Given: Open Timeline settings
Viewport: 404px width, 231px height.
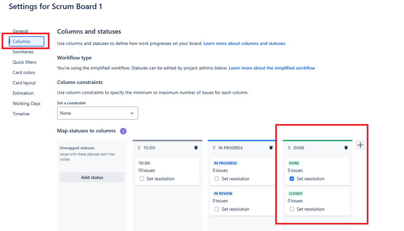Looking at the screenshot, I should (x=21, y=114).
